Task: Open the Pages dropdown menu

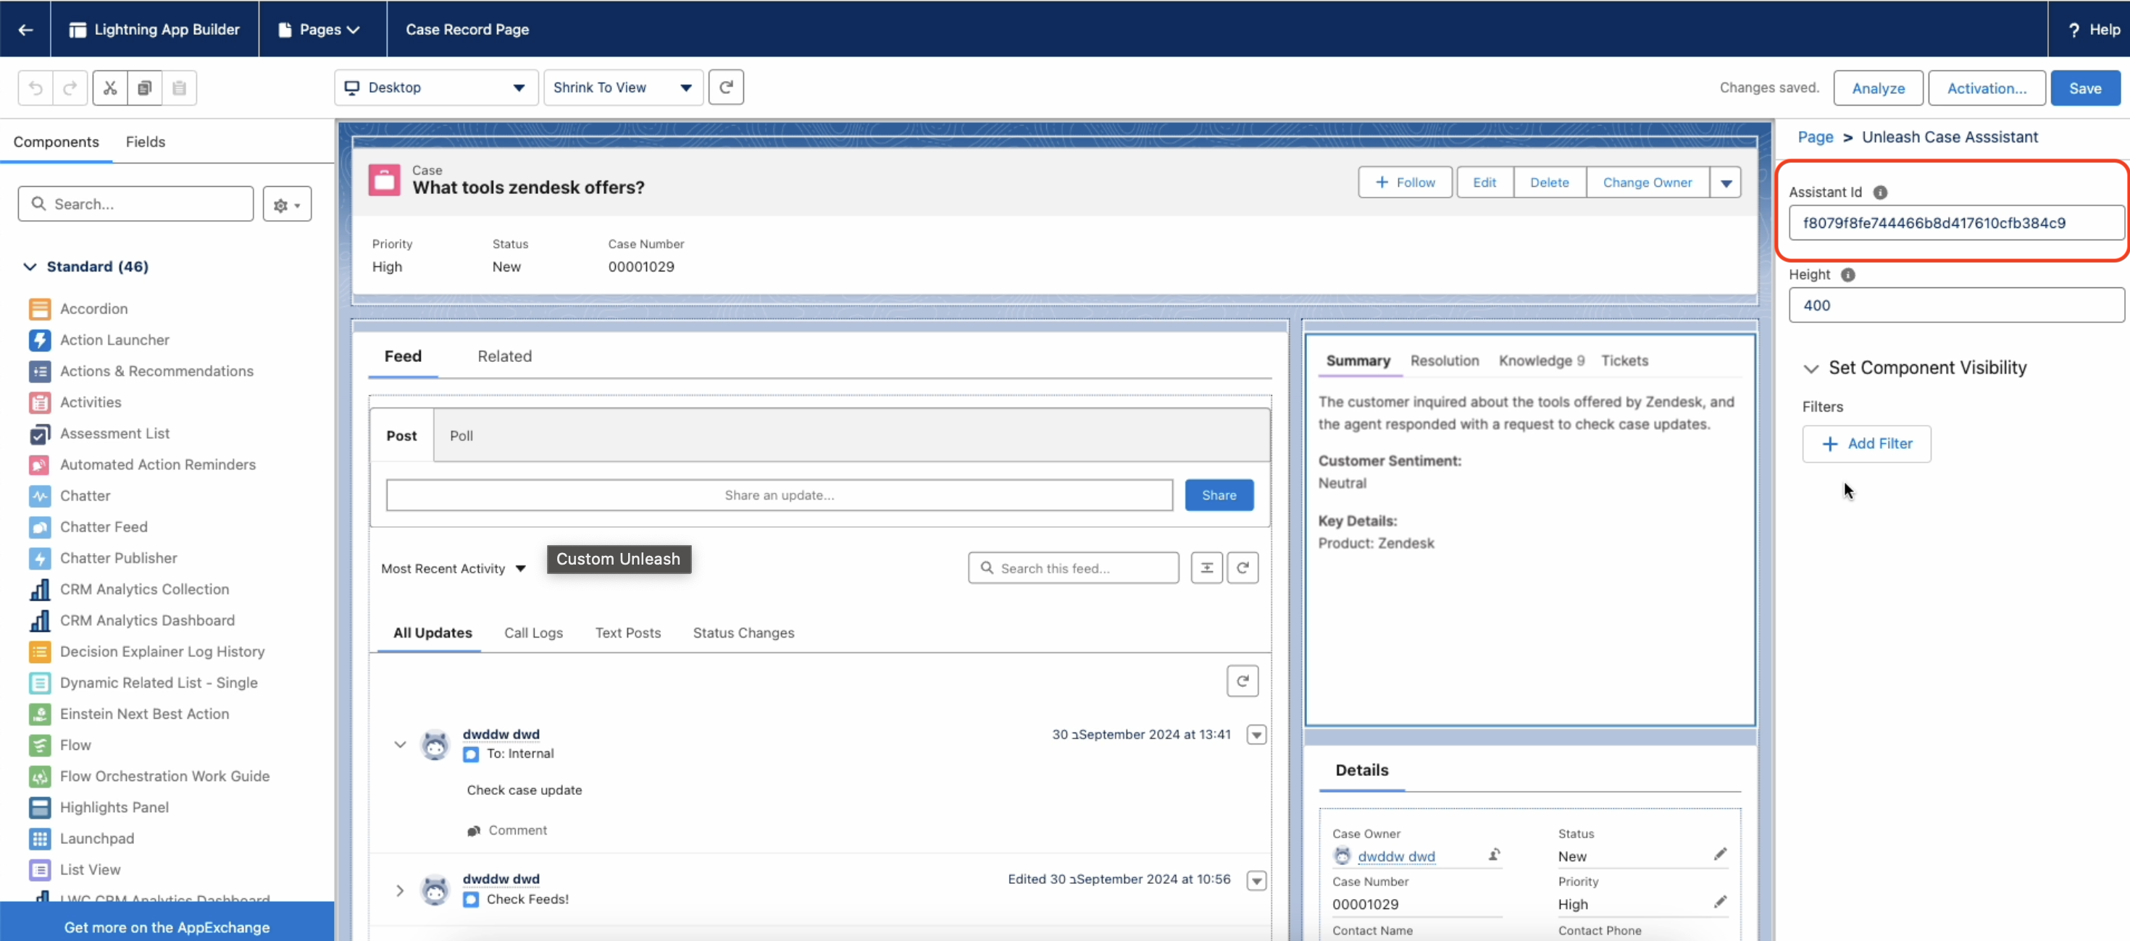Action: [322, 30]
